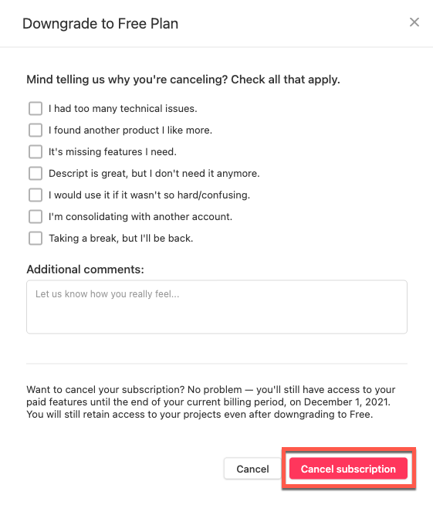Click 'I had too many technical issues' label text
This screenshot has height=505, width=433.
tap(123, 109)
